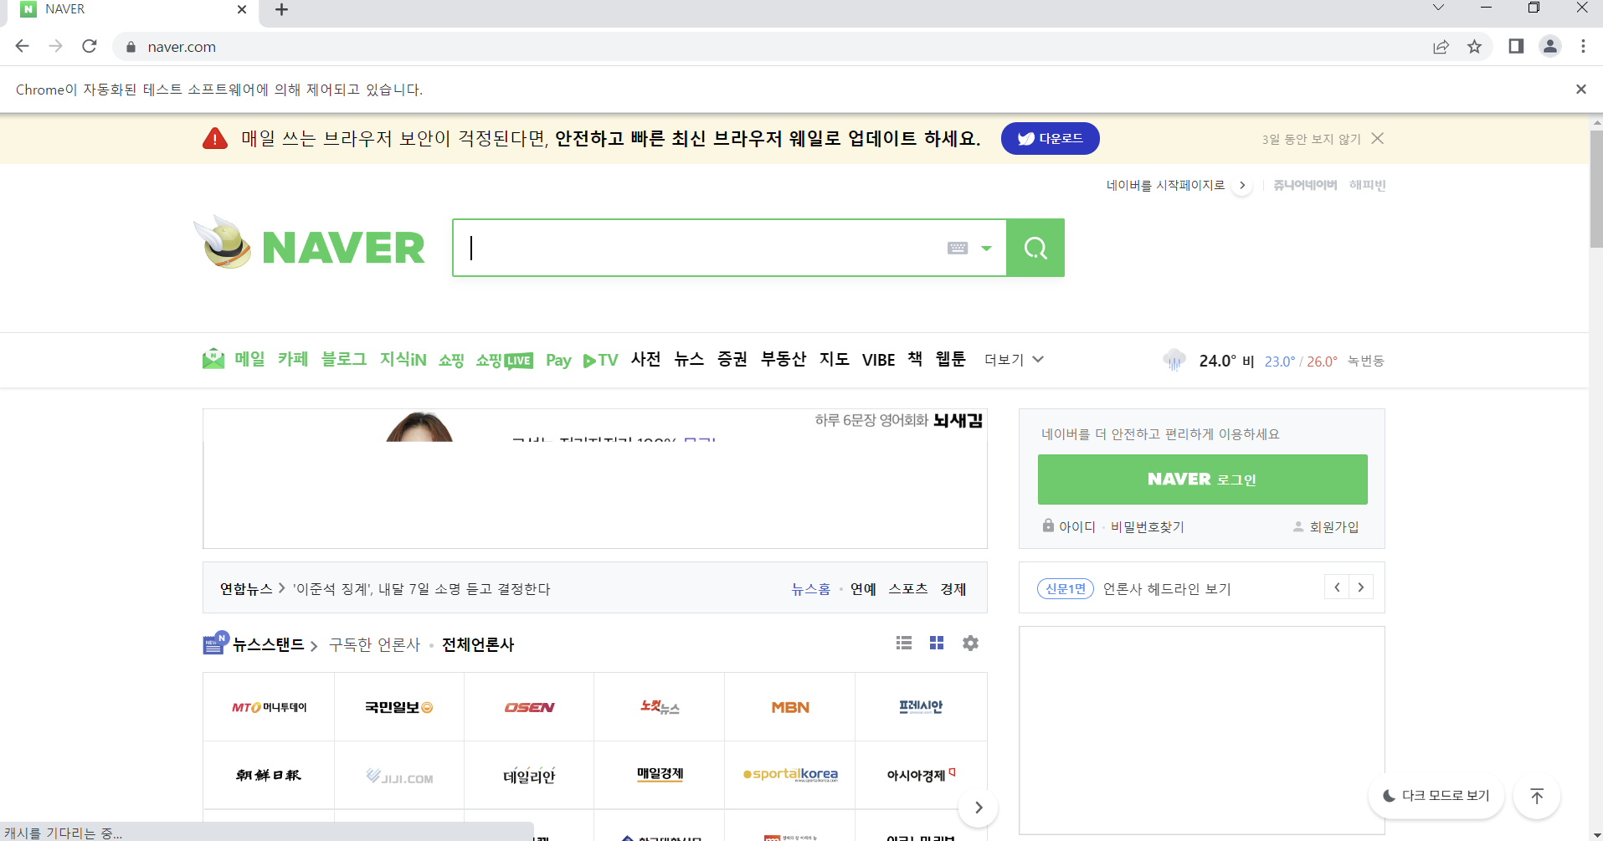Image resolution: width=1603 pixels, height=841 pixels.
Task: Switch to 경제 news tab
Action: [953, 589]
